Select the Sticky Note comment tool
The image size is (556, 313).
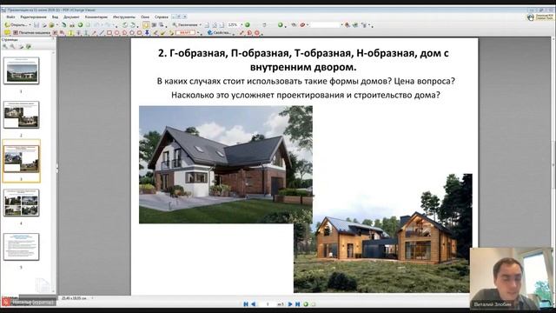[7, 33]
